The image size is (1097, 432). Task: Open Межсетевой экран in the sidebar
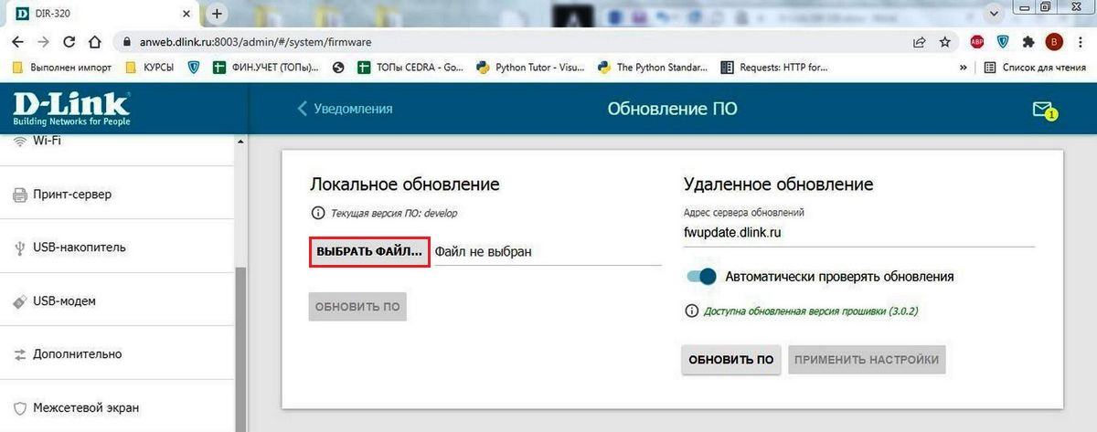click(117, 406)
